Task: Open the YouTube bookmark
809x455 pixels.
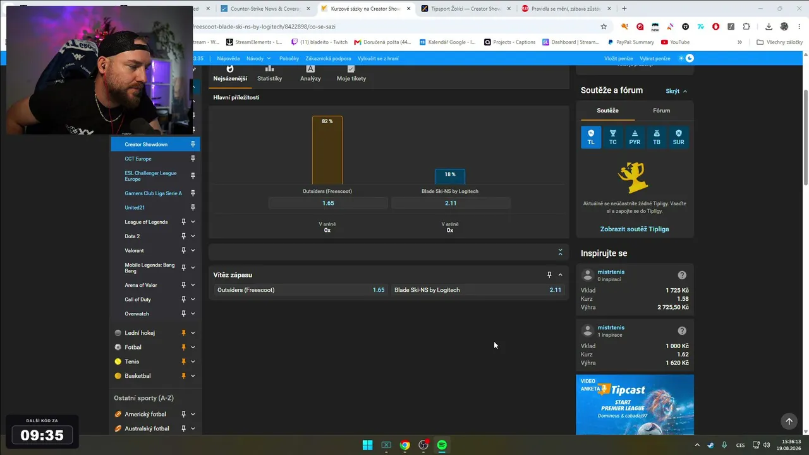Action: tap(675, 42)
